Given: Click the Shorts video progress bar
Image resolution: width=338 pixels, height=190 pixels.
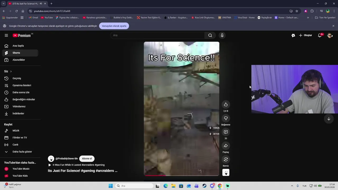Looking at the screenshot, I should (x=181, y=175).
